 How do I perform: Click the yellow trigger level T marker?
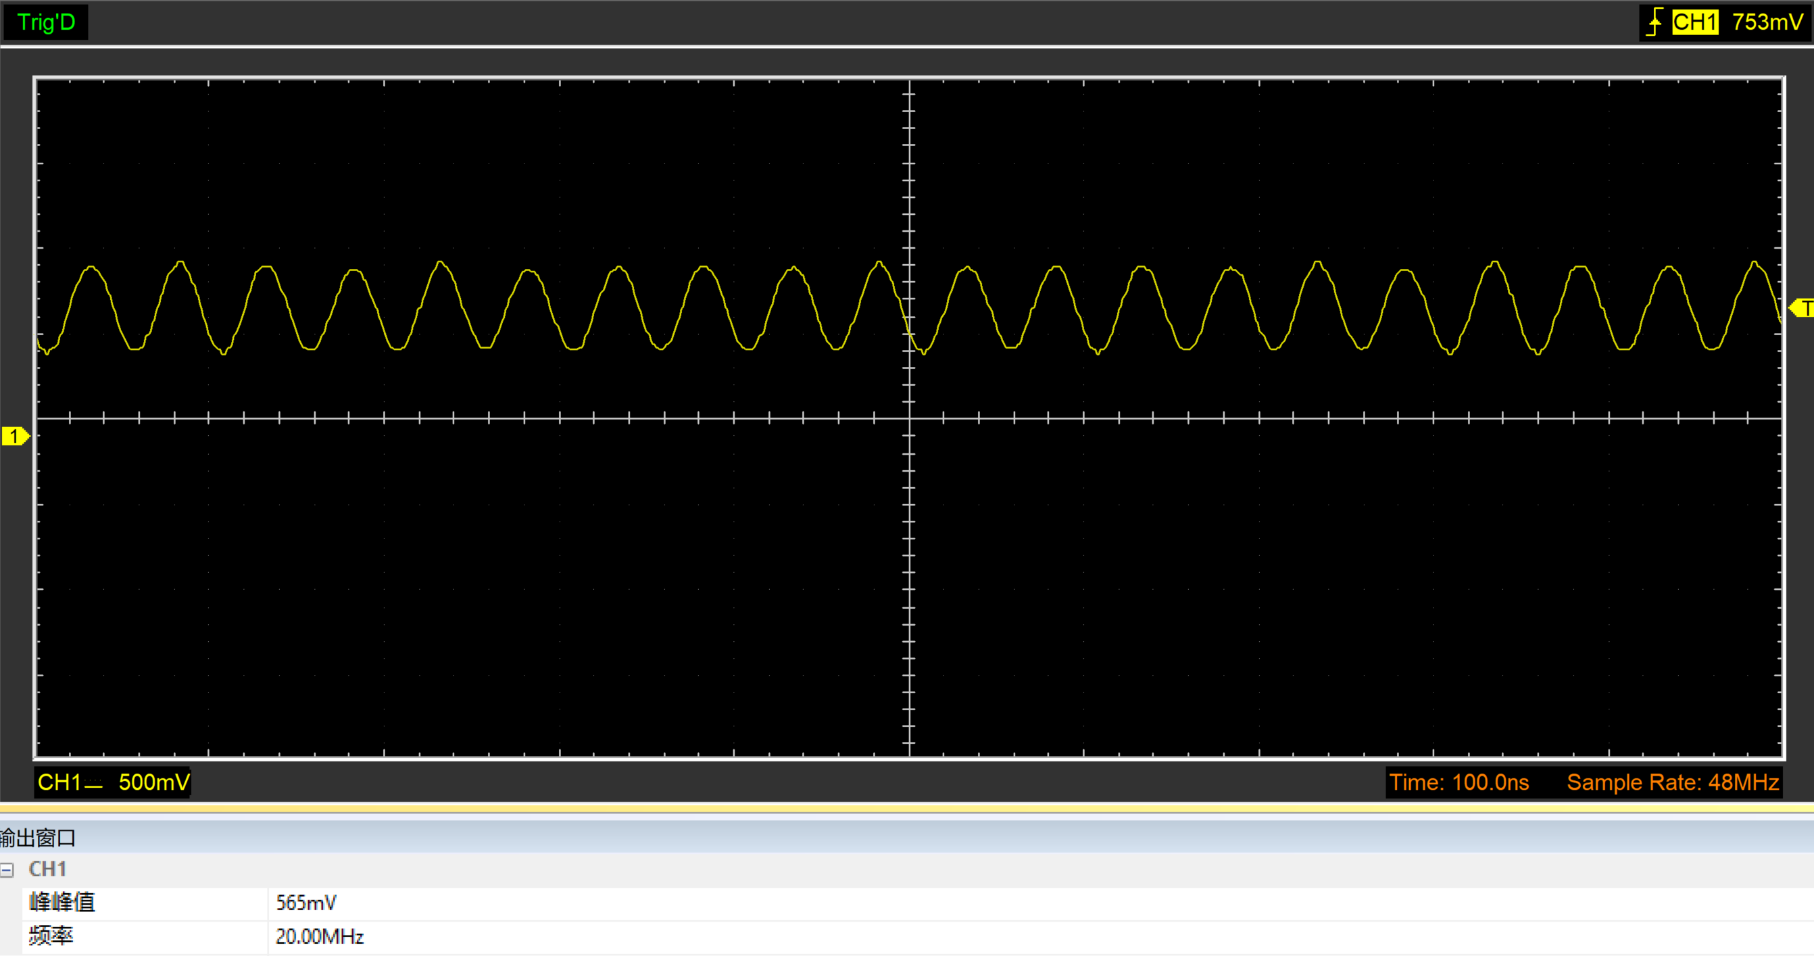(1802, 307)
